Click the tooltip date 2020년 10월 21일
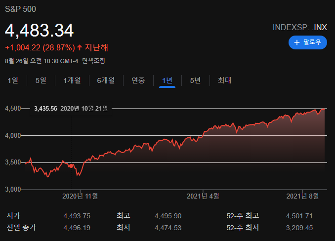The image size is (335, 241). tap(84, 109)
